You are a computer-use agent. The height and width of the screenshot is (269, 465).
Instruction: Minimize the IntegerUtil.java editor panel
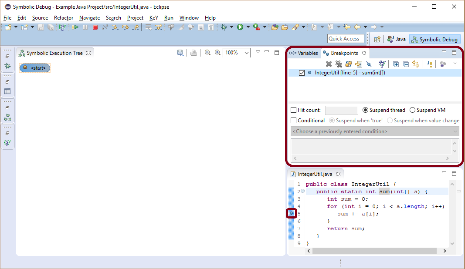(x=444, y=172)
